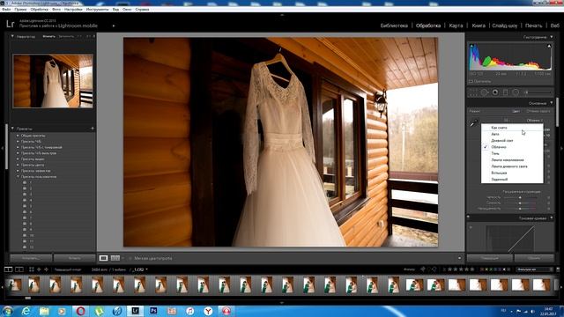Toggle the flagged photos filter
Image resolution: width=564 pixels, height=317 pixels.
tap(423, 269)
